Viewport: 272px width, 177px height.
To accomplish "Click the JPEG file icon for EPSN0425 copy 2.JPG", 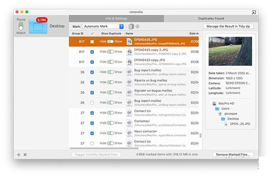I will [129, 52].
